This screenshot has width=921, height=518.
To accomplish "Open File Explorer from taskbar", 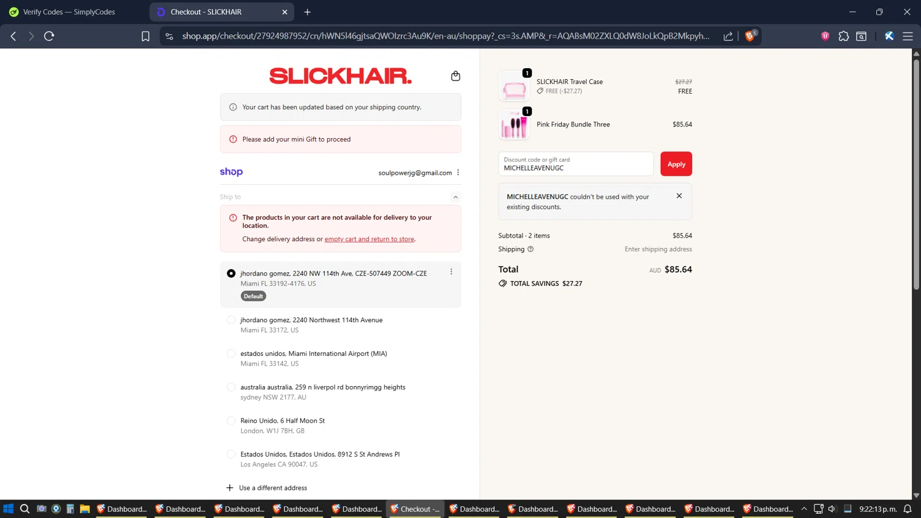I will click(x=85, y=509).
